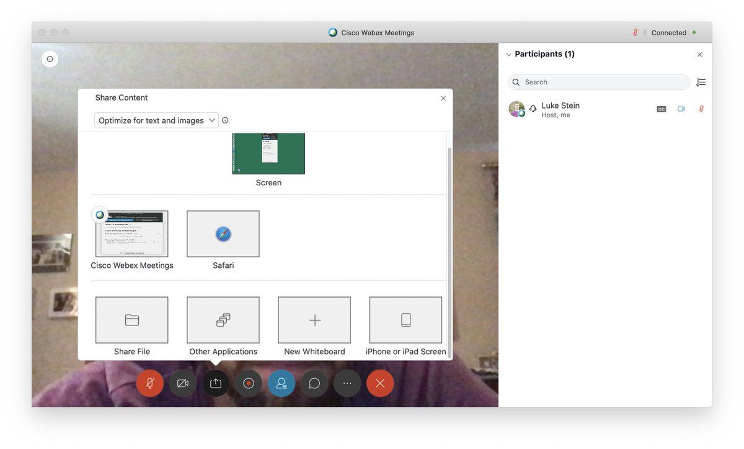Create a New Whiteboard
Viewport: 744px width, 449px height.
314,320
